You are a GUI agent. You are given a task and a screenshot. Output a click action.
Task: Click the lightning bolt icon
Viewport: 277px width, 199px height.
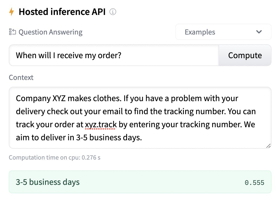point(11,12)
